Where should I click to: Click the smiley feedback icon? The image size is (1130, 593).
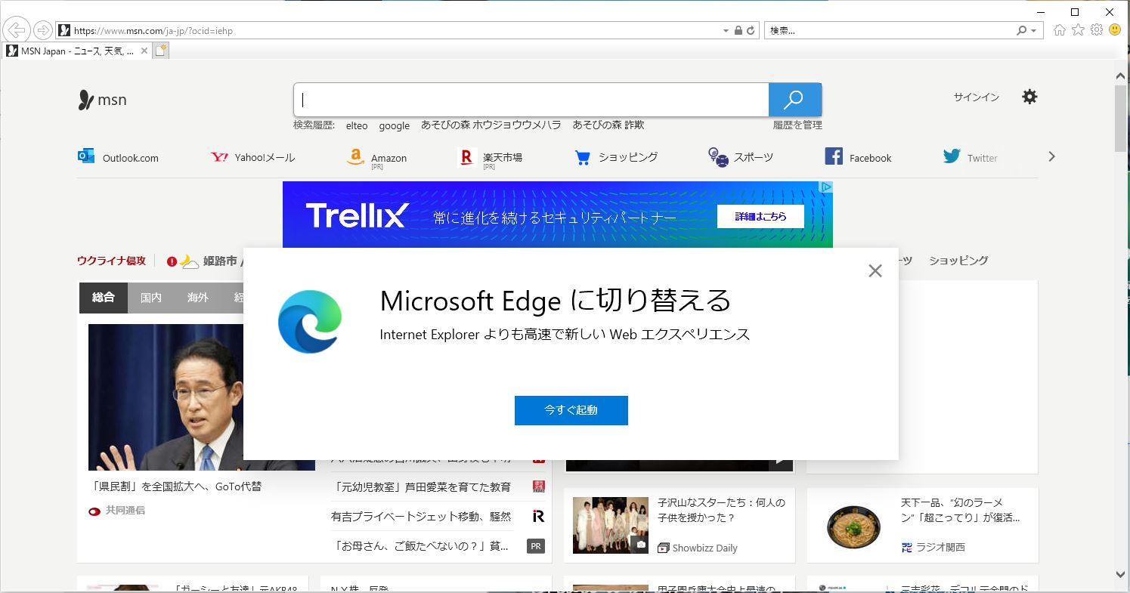[1115, 30]
